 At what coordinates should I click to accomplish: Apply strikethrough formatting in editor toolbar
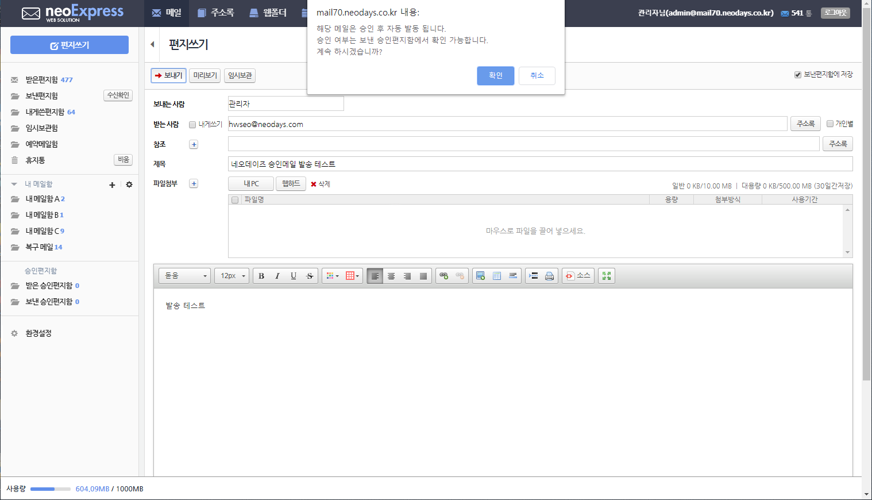(x=310, y=276)
